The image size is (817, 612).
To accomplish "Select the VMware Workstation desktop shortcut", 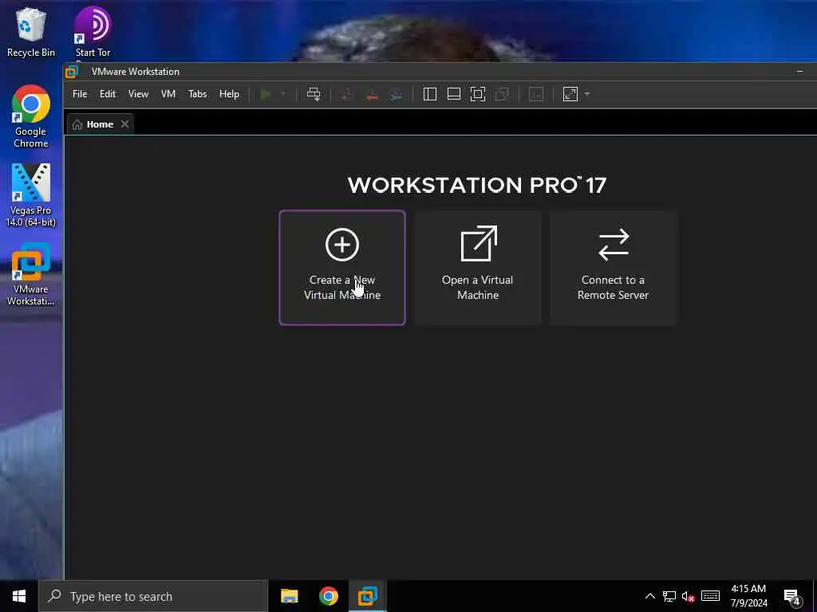I will click(x=31, y=275).
